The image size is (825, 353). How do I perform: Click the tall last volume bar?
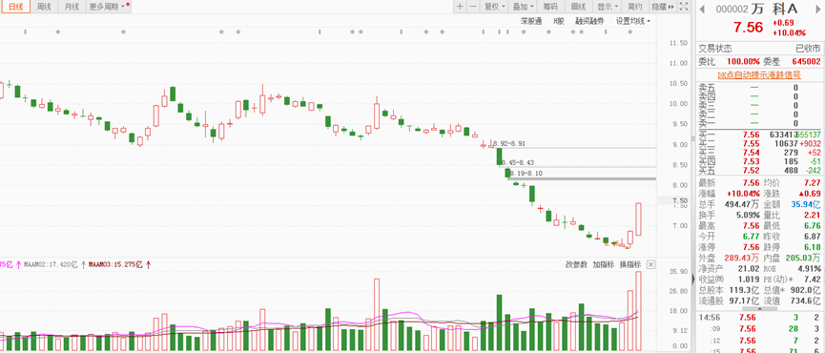point(638,311)
